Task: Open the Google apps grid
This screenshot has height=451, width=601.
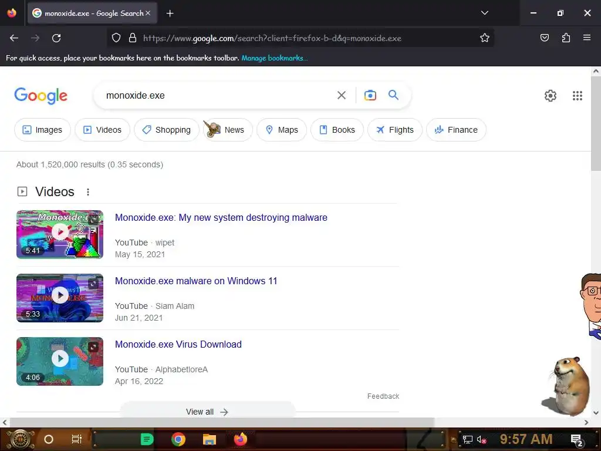Action: pos(578,96)
